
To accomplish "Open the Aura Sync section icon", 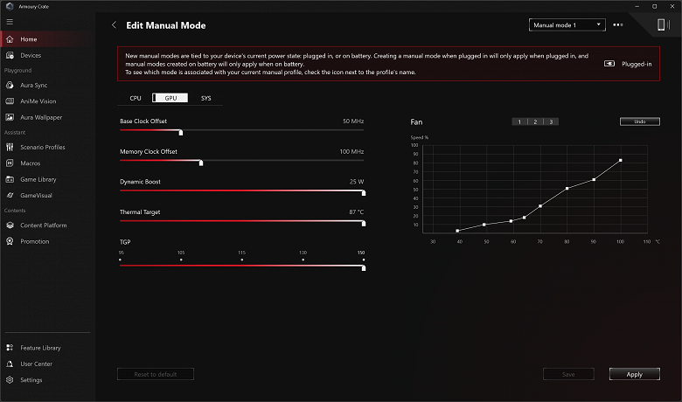I will point(10,85).
